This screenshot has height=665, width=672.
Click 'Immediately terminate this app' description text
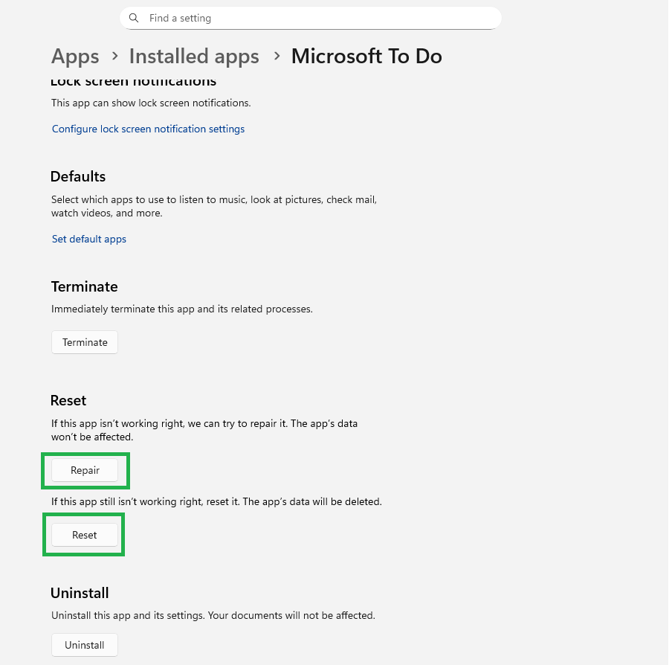[x=181, y=309]
